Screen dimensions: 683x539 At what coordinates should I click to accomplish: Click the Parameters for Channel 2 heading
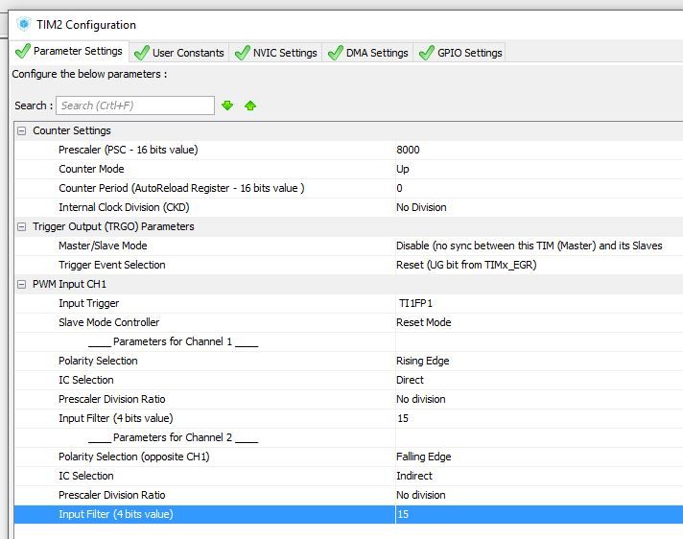click(x=173, y=437)
